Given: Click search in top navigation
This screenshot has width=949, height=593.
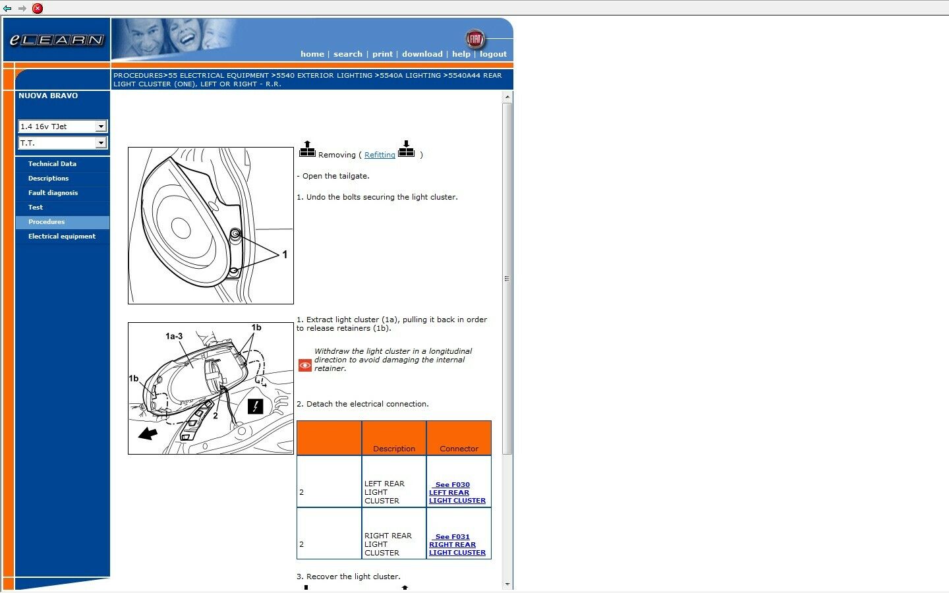Looking at the screenshot, I should 347,54.
